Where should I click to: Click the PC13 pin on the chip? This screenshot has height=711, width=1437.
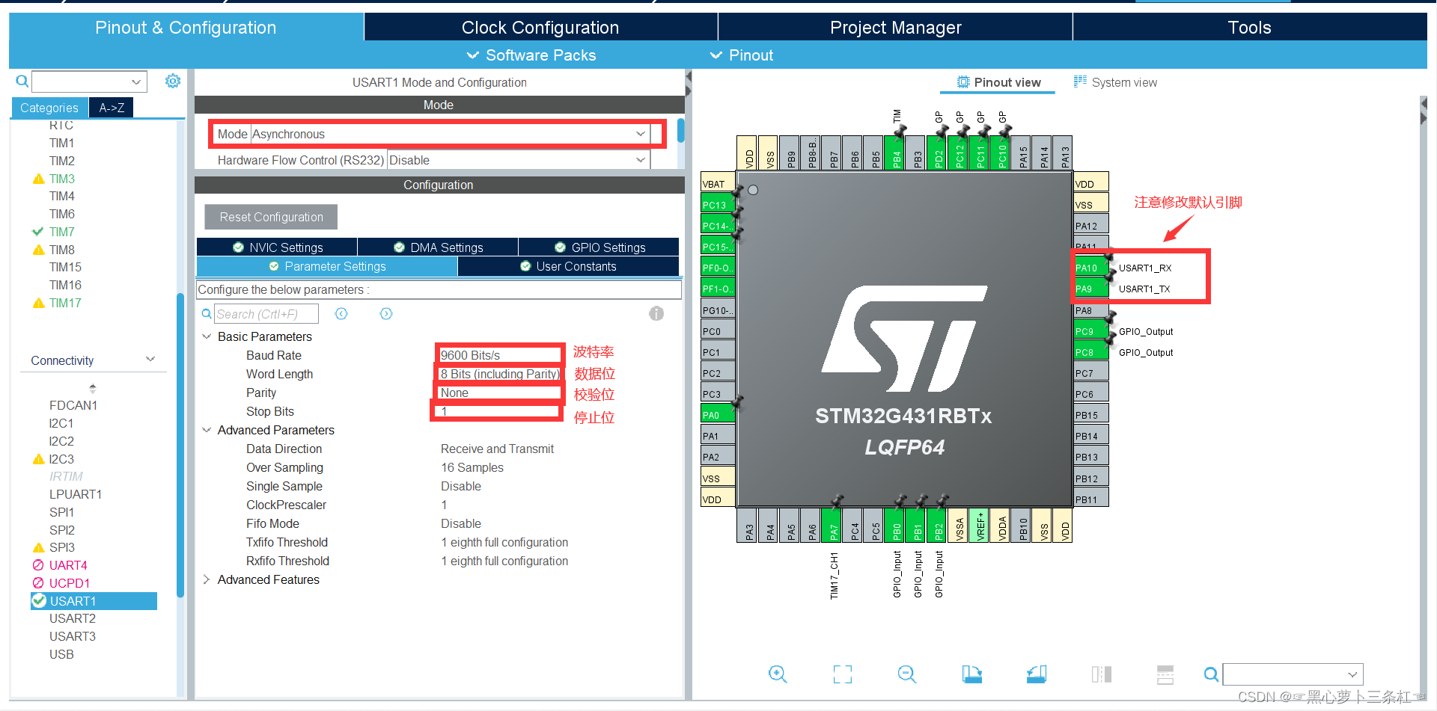click(718, 205)
